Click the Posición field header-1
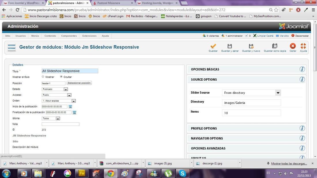This screenshot has height=178, width=317. pos(53,83)
